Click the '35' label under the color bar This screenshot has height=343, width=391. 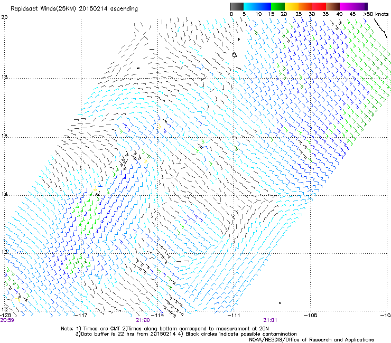click(x=325, y=14)
